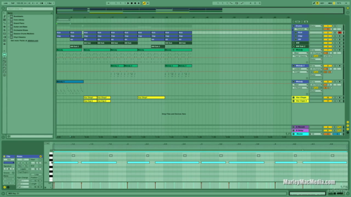Click the Fold button in MIDI editor
This screenshot has width=351, height=197.
[47, 143]
